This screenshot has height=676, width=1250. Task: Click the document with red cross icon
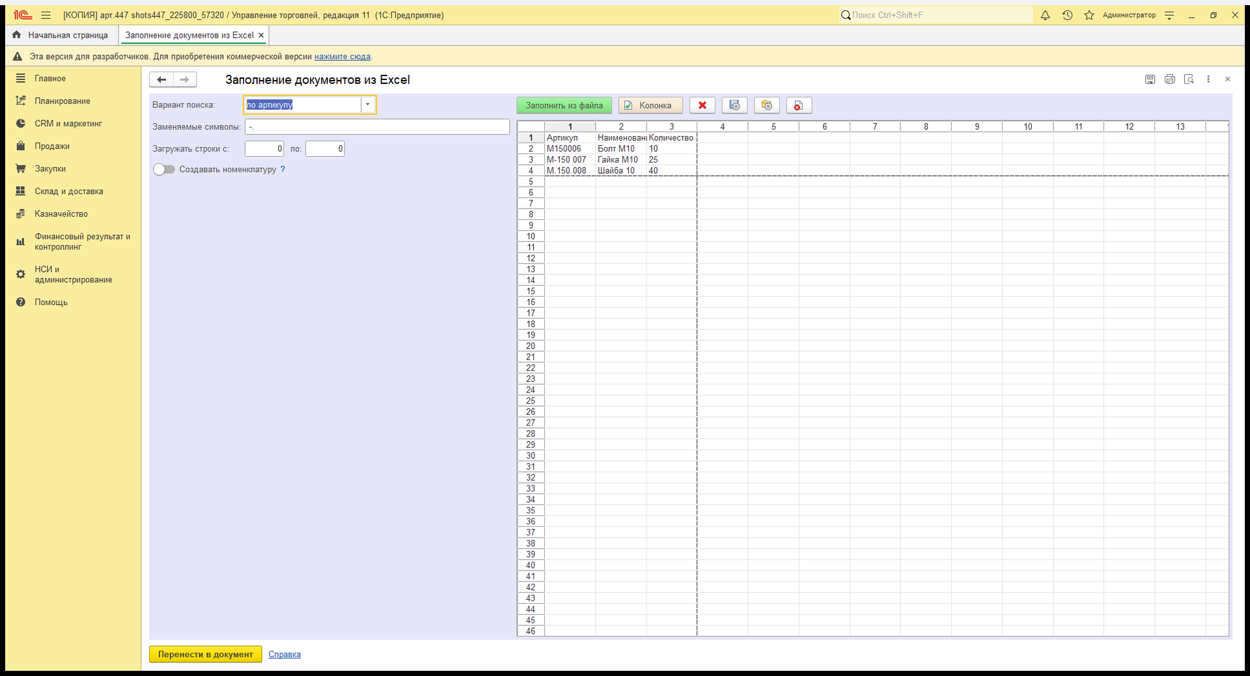pyautogui.click(x=799, y=105)
